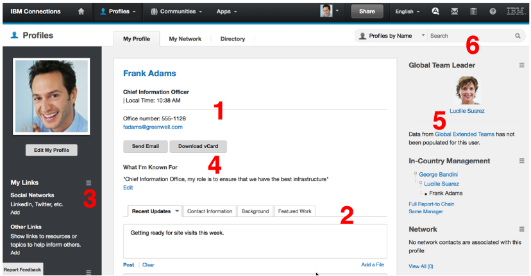The image size is (531, 276).
Task: Open Lucille Suarez link under photo
Action: 467,111
